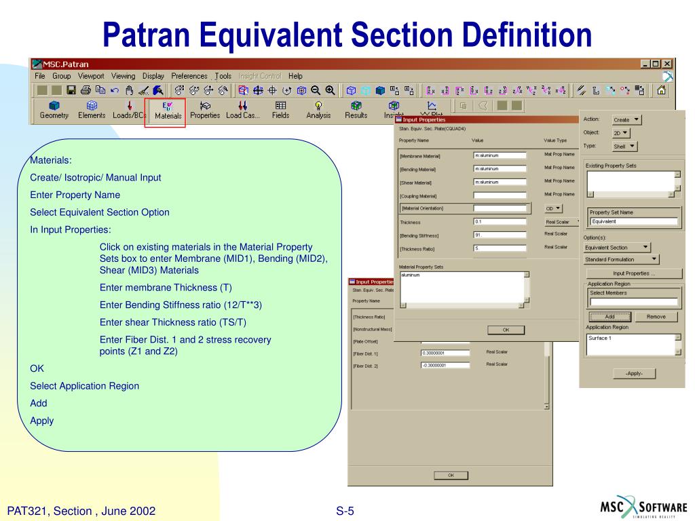Viewport: 695px width, 521px height.
Task: Select Surface 1 in Application Region list
Action: (x=600, y=338)
